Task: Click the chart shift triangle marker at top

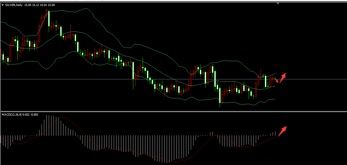Action: [278, 3]
